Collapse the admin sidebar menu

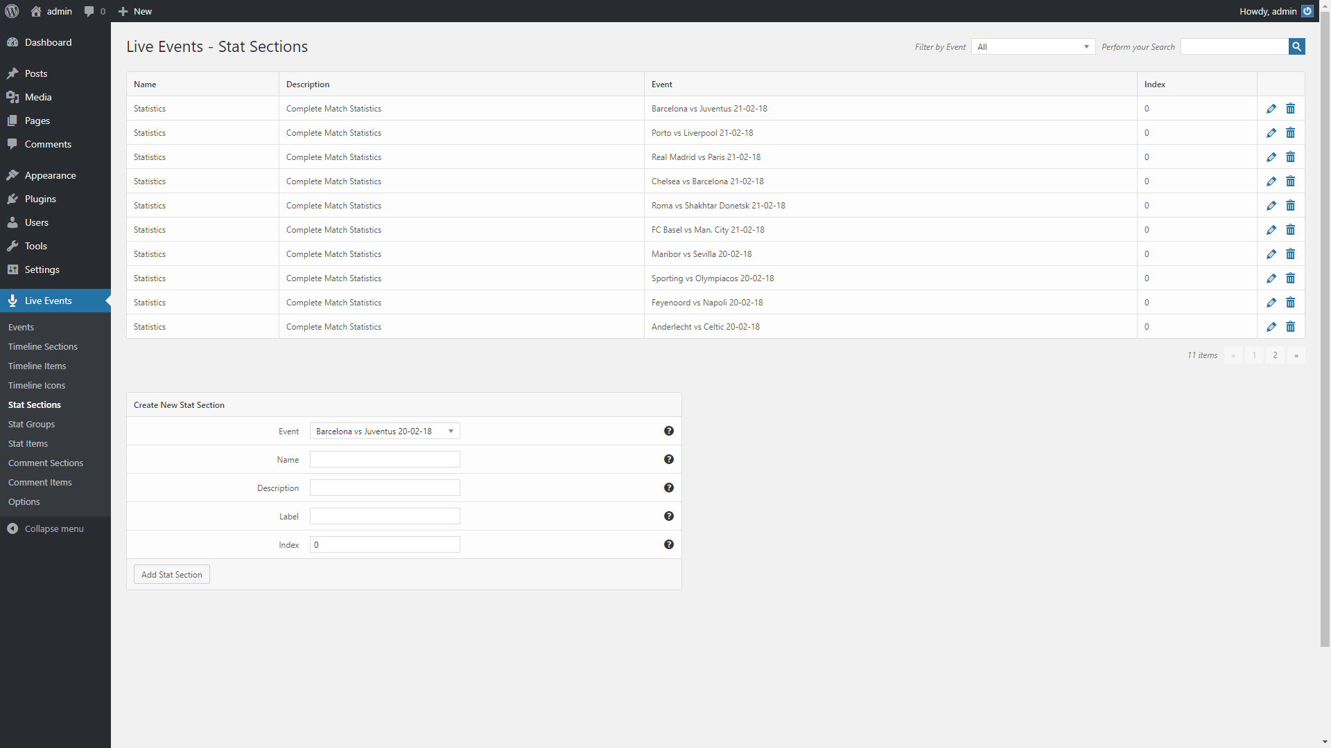pyautogui.click(x=46, y=528)
